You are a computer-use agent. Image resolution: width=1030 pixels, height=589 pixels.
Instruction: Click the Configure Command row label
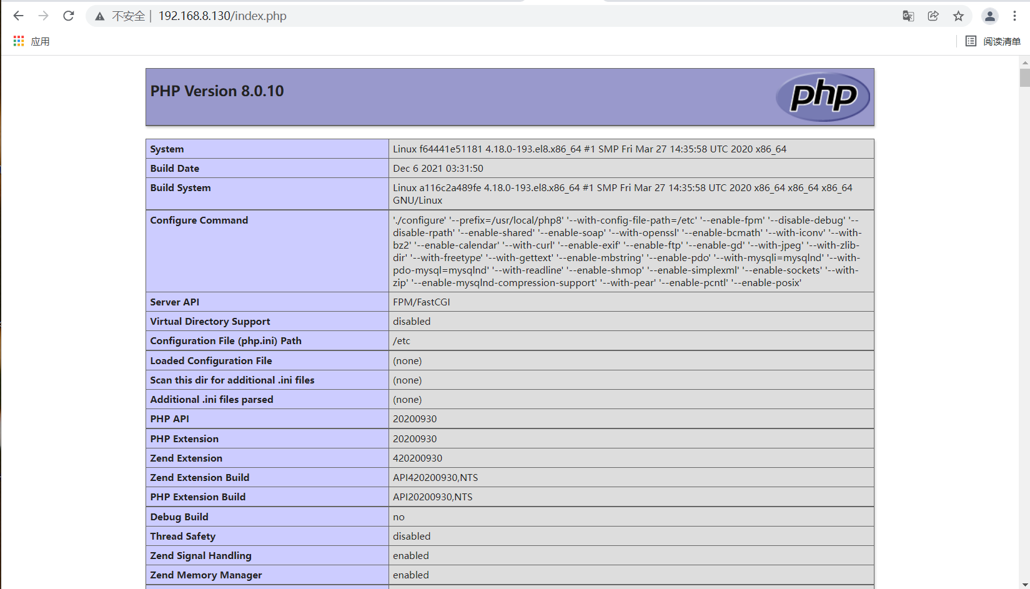click(x=199, y=220)
